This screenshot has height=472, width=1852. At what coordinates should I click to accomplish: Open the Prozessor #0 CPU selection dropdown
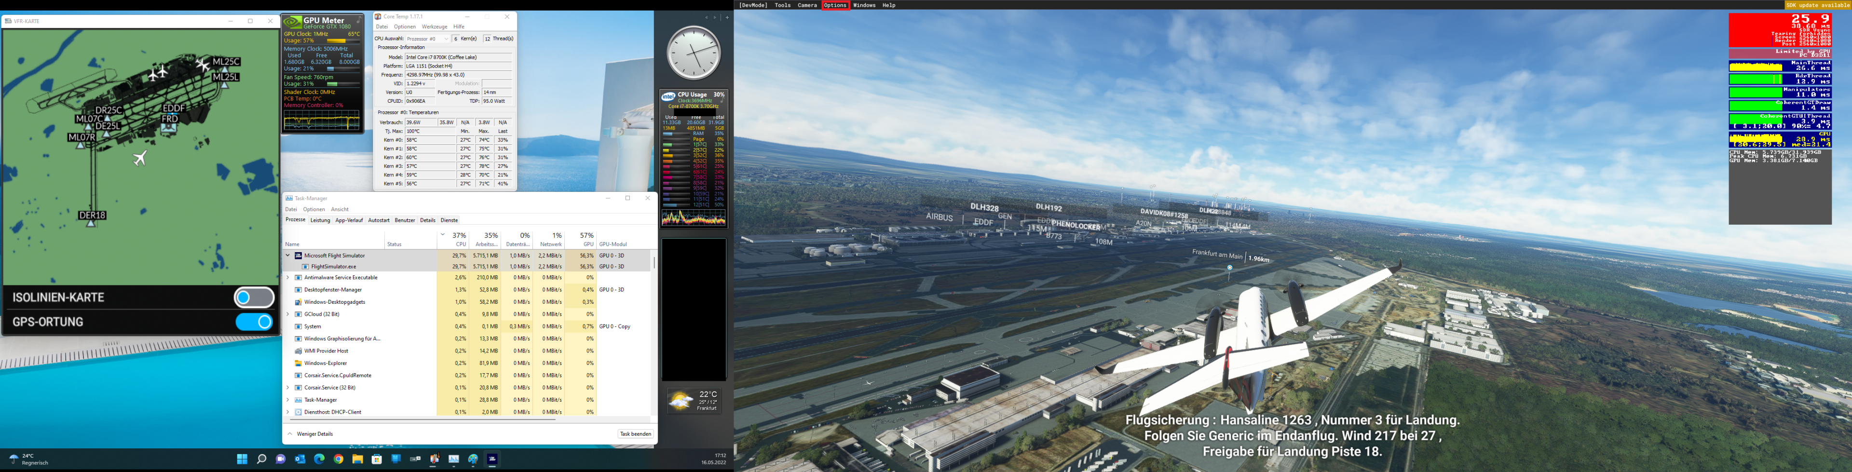point(427,39)
